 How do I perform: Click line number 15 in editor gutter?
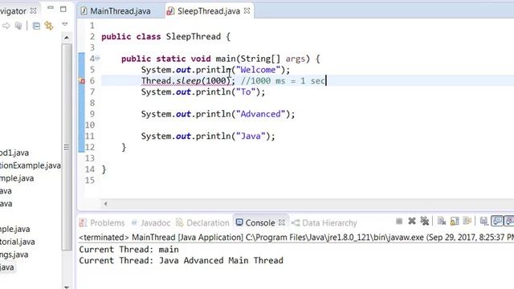pyautogui.click(x=90, y=180)
